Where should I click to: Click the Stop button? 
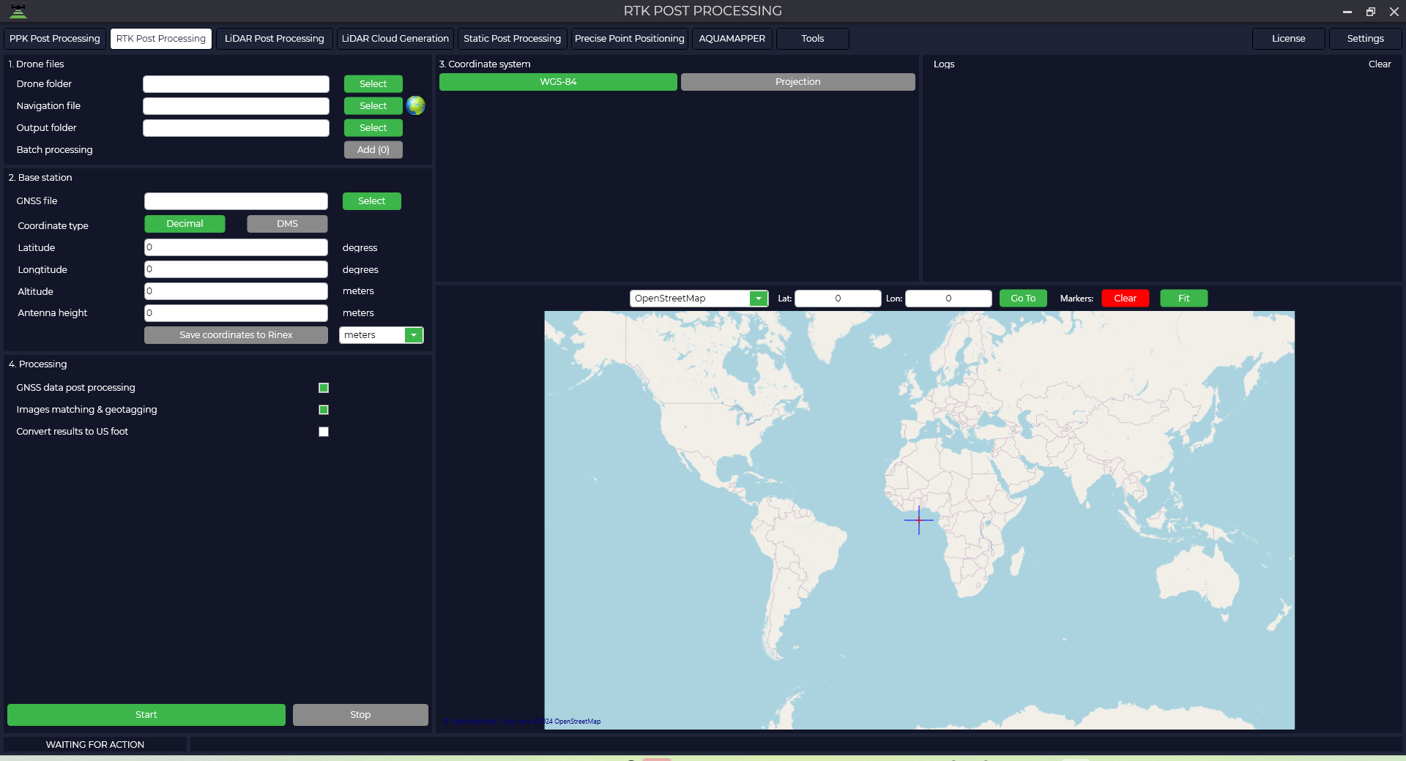(x=360, y=715)
